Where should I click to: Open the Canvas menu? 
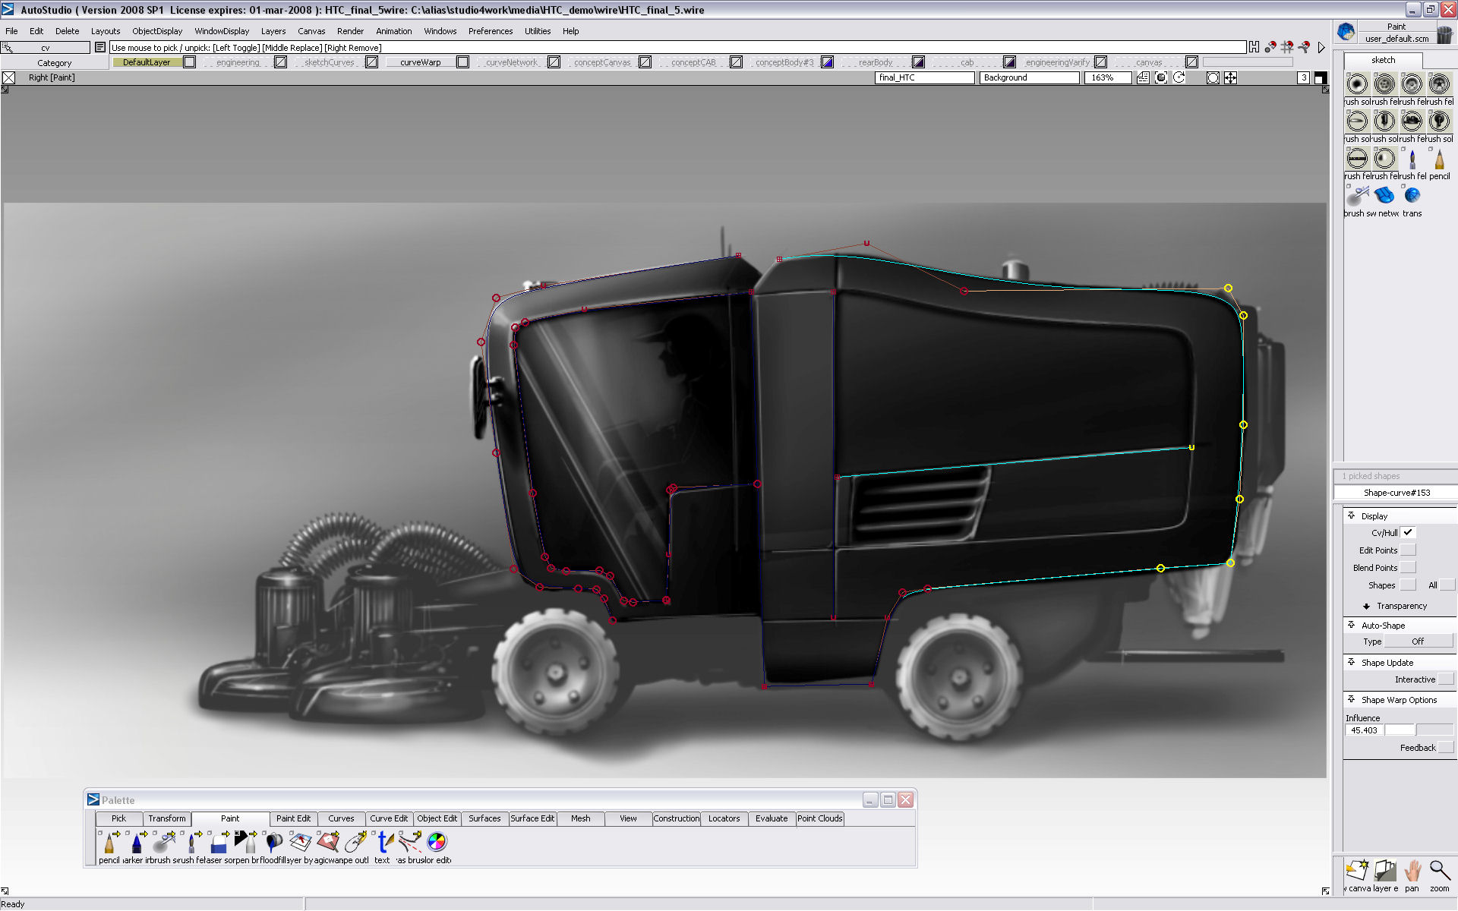311,31
